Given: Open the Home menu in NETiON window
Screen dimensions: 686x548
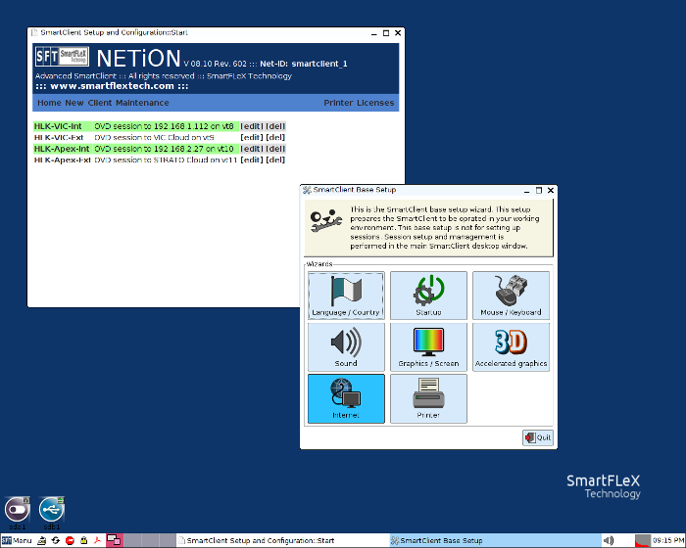Looking at the screenshot, I should point(49,103).
